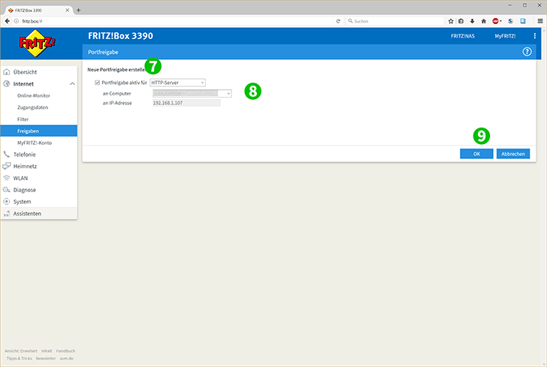Click the blue square extension icon in toolbar
Image resolution: width=547 pixels, height=367 pixels.
coord(523,21)
